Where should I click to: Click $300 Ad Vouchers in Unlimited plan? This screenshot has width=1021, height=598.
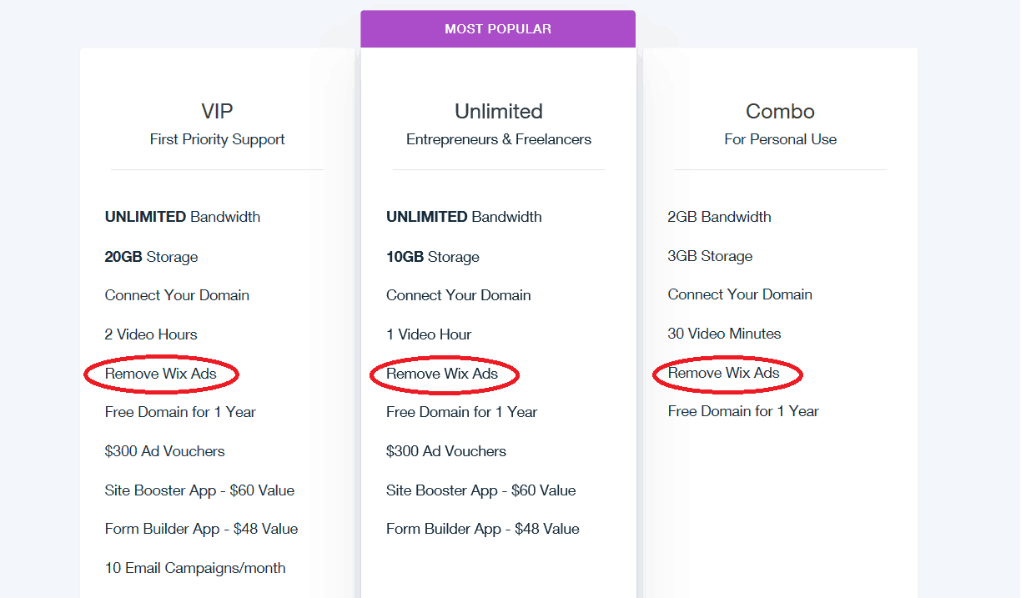[446, 451]
